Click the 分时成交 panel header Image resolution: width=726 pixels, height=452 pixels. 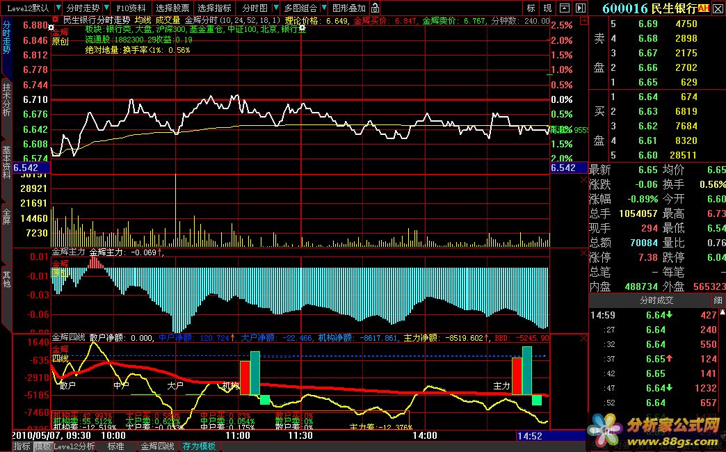click(656, 300)
